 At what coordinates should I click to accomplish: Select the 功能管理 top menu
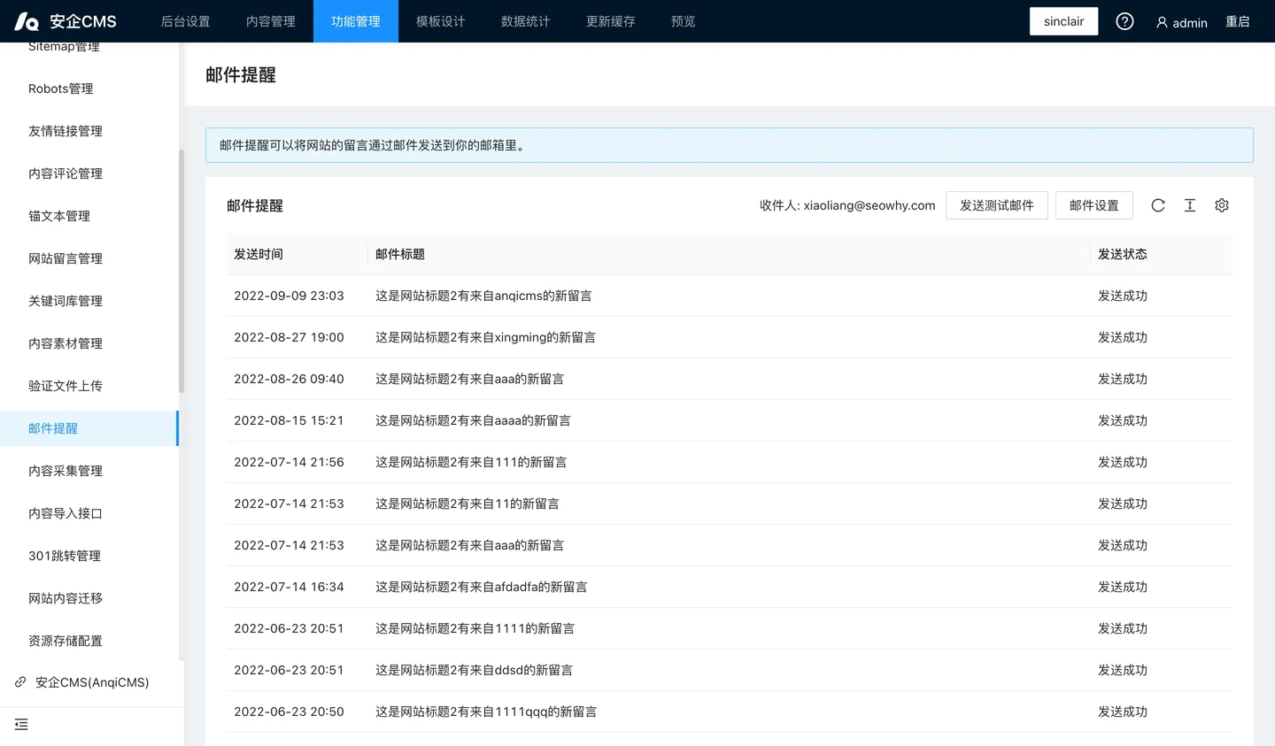tap(356, 21)
